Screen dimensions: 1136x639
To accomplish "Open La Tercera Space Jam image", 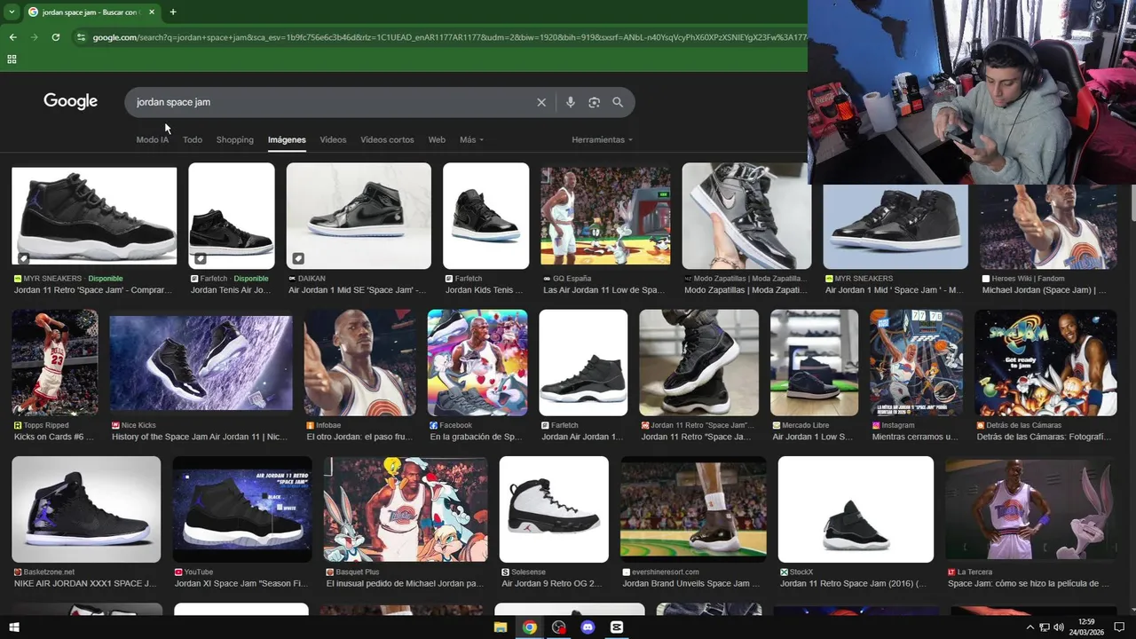I will 1031,509.
